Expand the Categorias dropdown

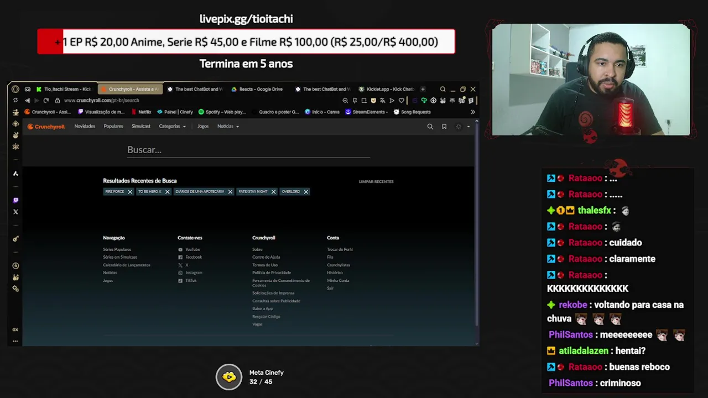point(172,127)
